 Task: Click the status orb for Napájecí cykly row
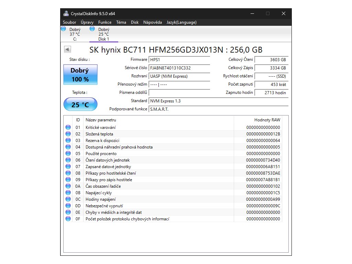(x=68, y=193)
